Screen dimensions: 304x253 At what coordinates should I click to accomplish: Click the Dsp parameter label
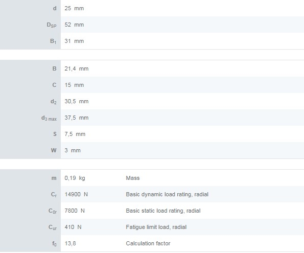click(x=52, y=25)
